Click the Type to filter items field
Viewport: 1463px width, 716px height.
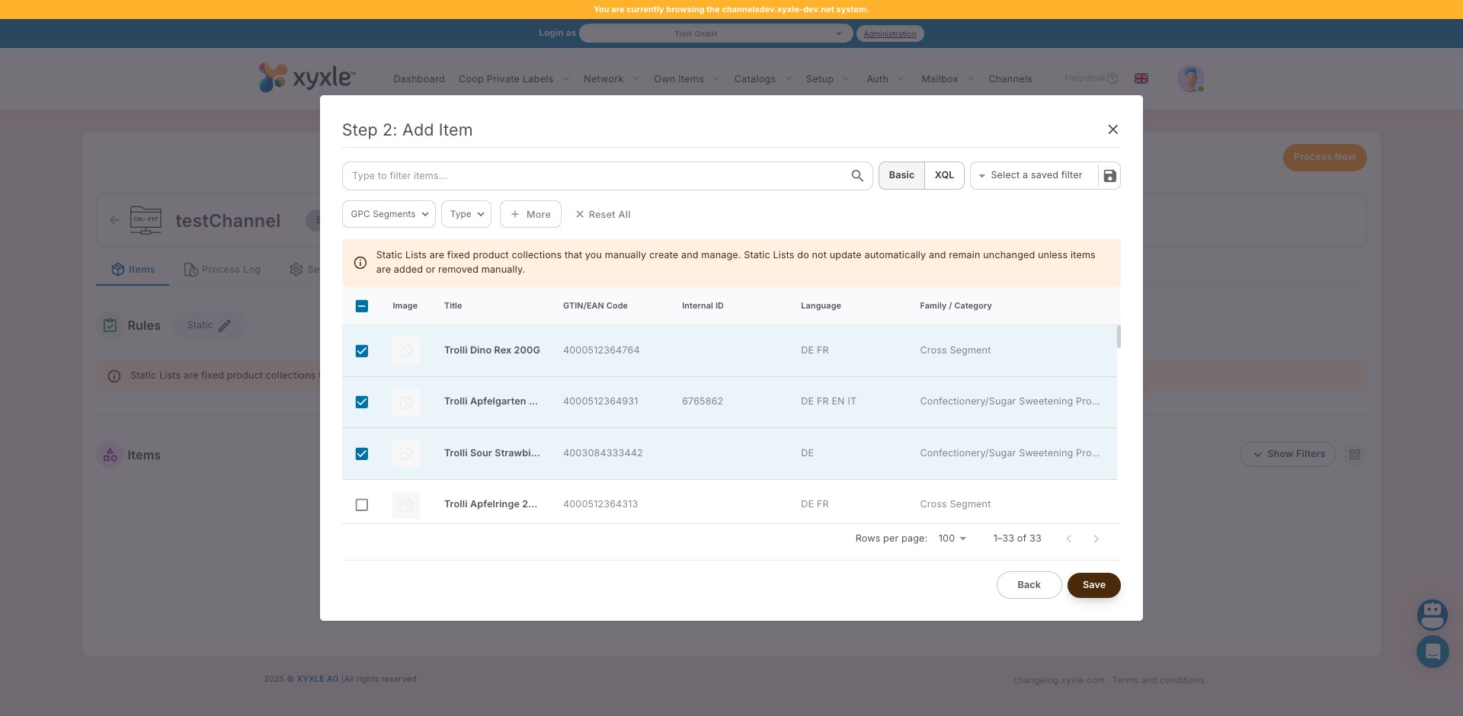point(594,176)
